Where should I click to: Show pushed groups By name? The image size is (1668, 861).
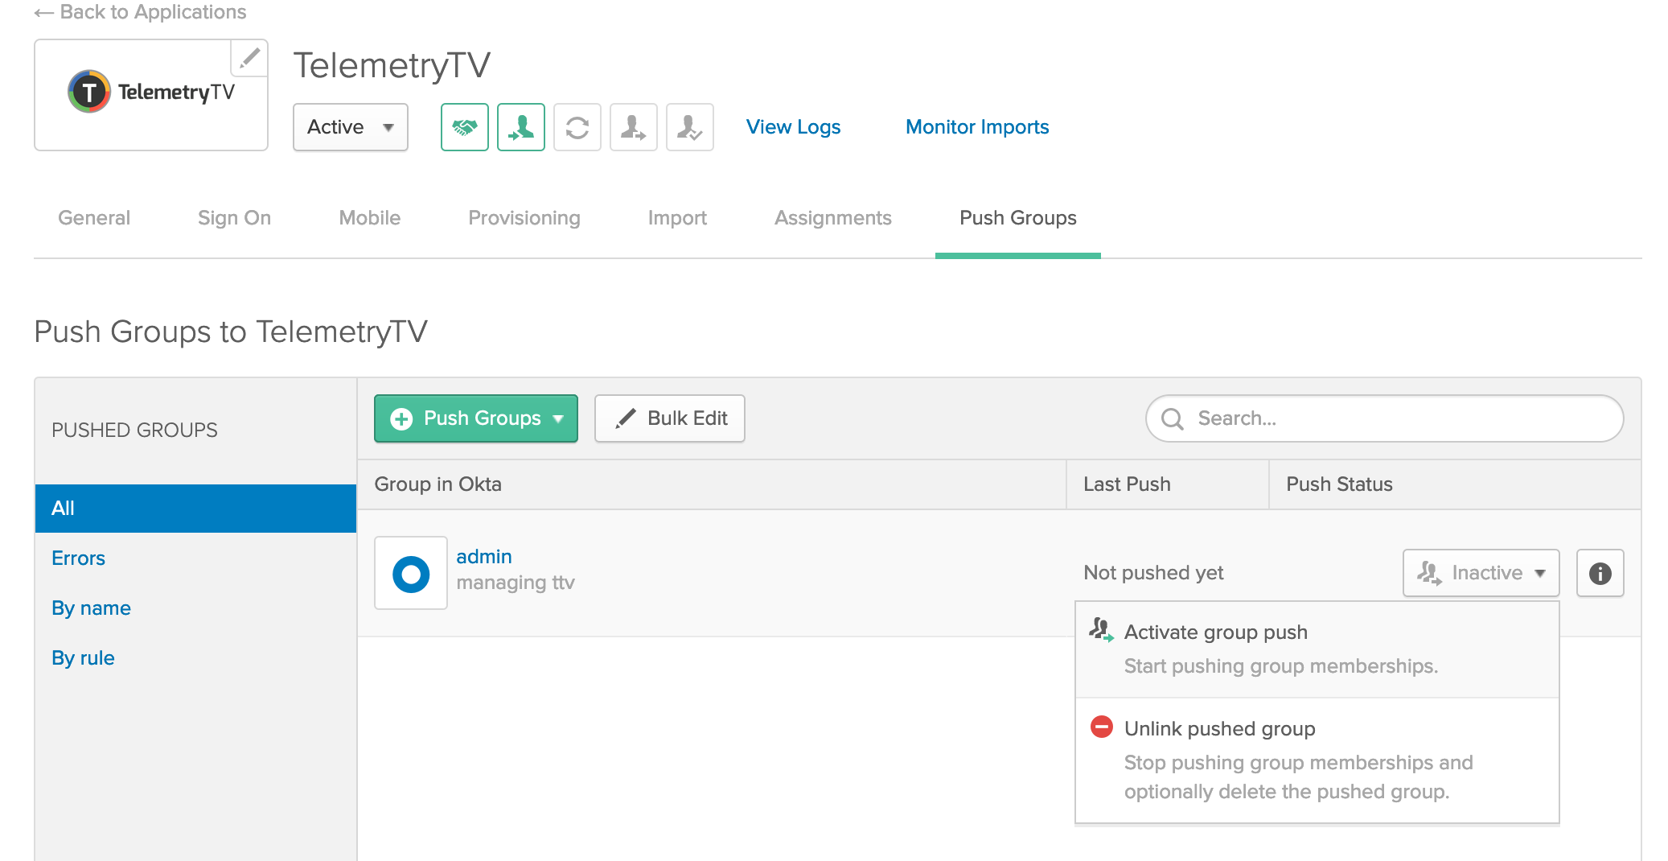tap(91, 608)
